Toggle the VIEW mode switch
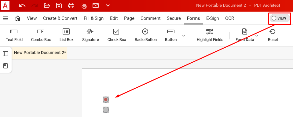Image resolution: width=293 pixels, height=117 pixels. (x=280, y=18)
